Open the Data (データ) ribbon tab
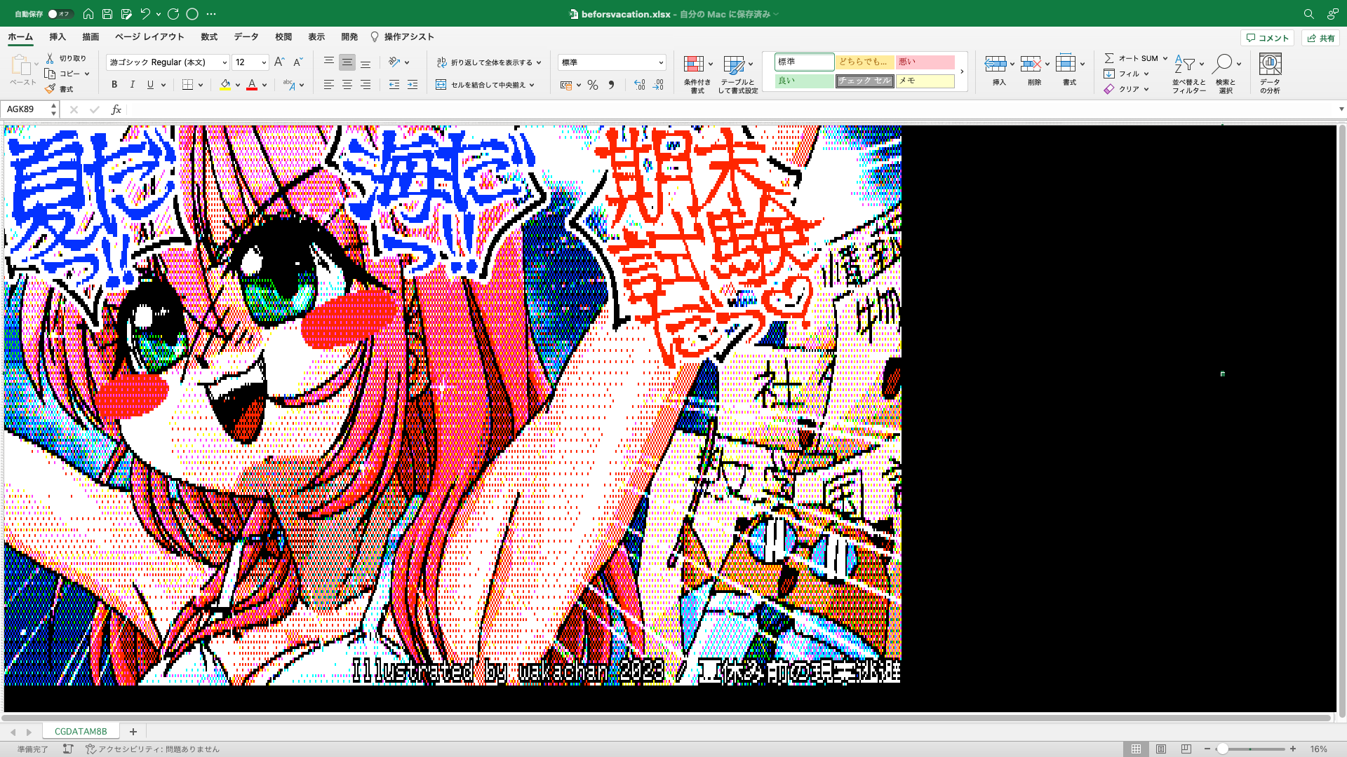 coord(246,36)
